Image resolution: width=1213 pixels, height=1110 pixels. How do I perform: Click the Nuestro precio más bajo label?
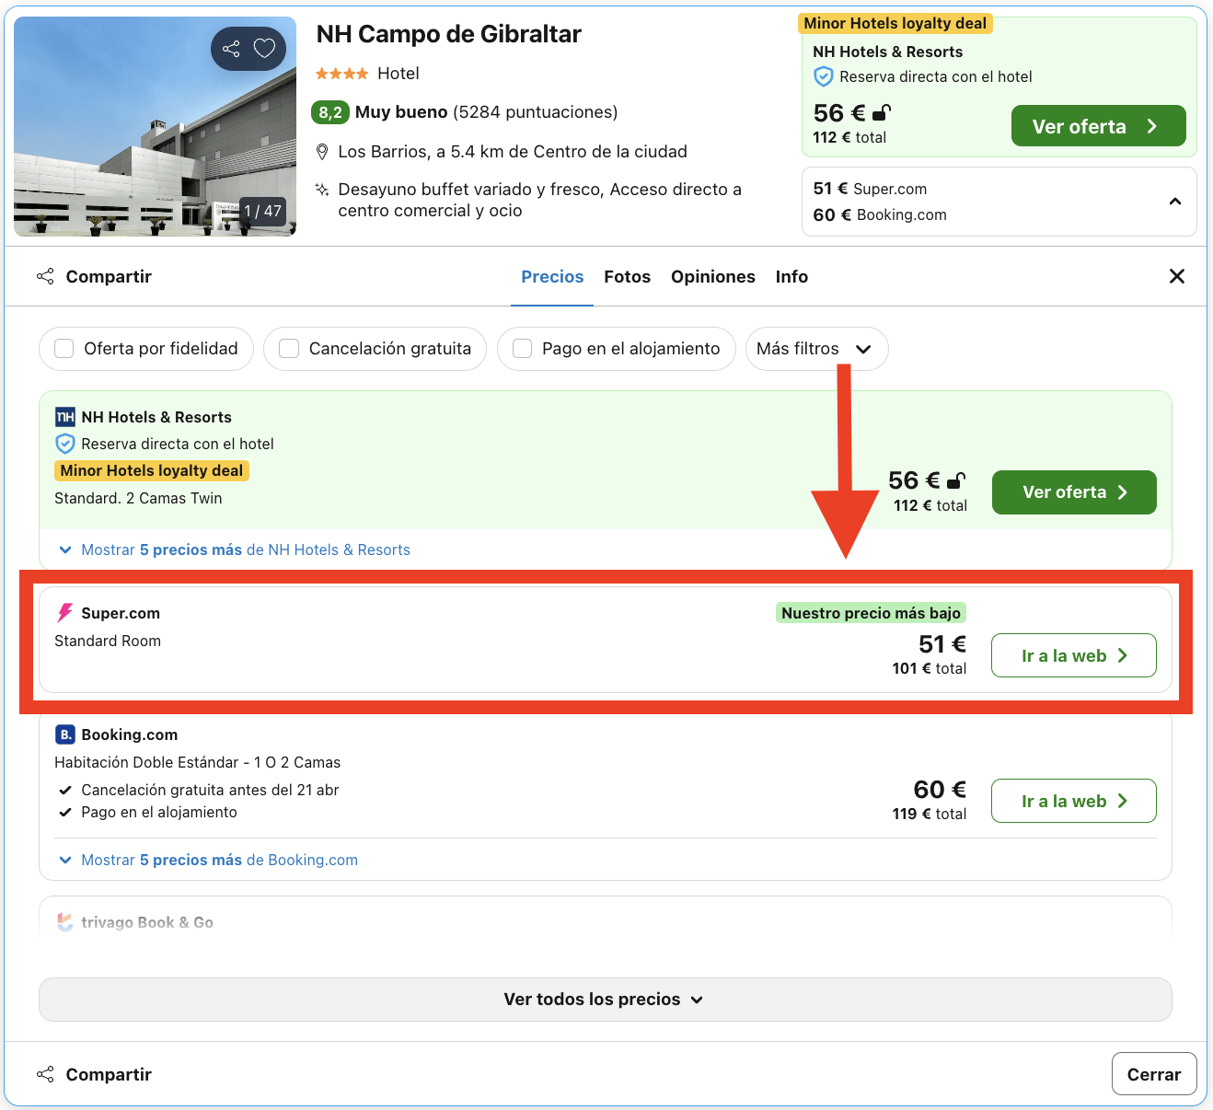tap(871, 613)
